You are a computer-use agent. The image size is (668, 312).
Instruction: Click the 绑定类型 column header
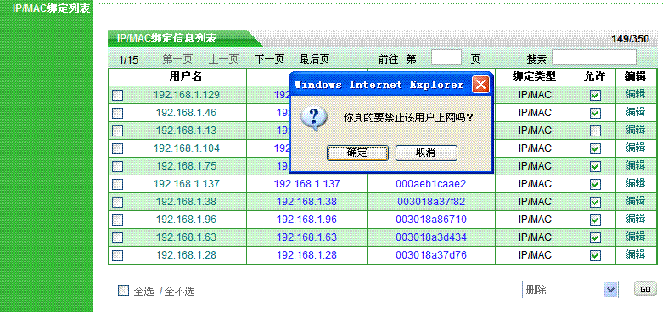pyautogui.click(x=534, y=76)
